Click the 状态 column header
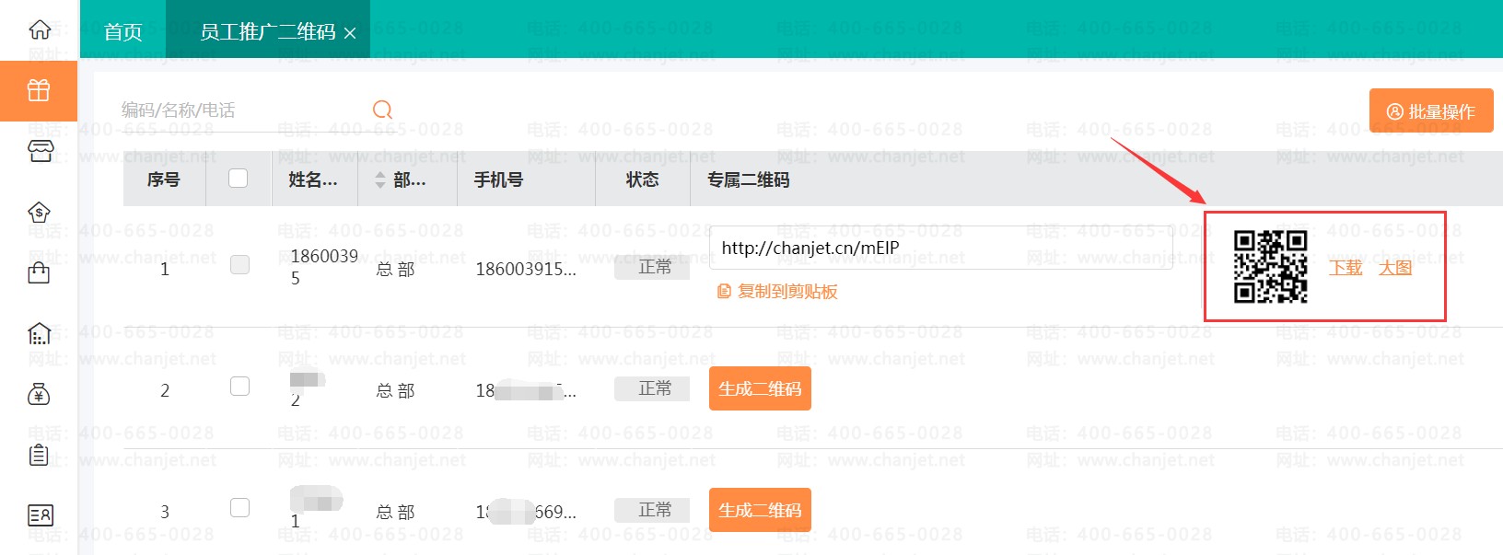 (643, 180)
